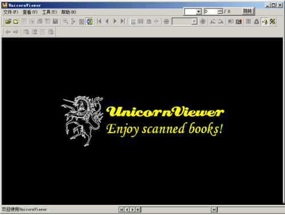
Task: Open the 工具(T) menu
Action: tap(49, 12)
